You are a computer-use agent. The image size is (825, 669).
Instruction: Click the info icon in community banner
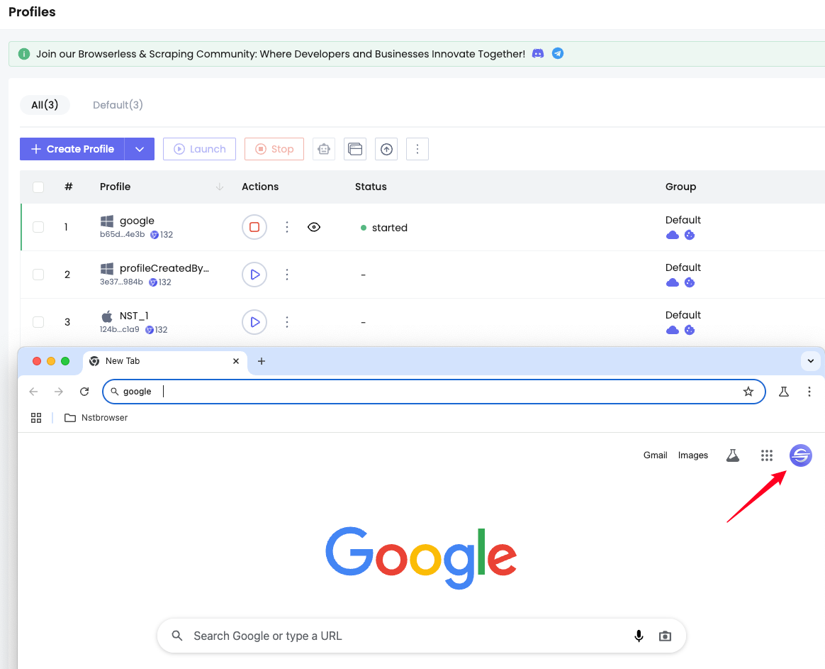(x=24, y=54)
